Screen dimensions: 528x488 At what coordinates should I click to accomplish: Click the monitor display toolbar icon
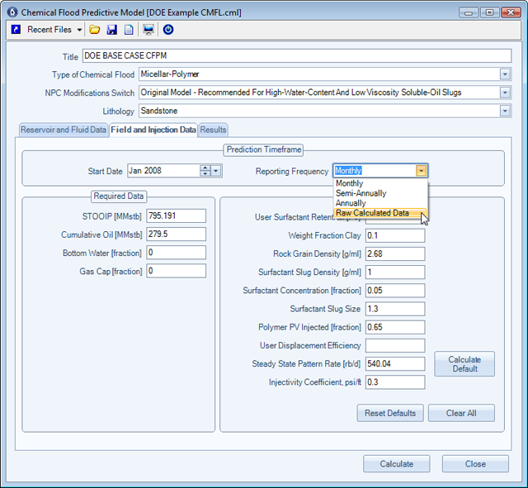tap(148, 30)
